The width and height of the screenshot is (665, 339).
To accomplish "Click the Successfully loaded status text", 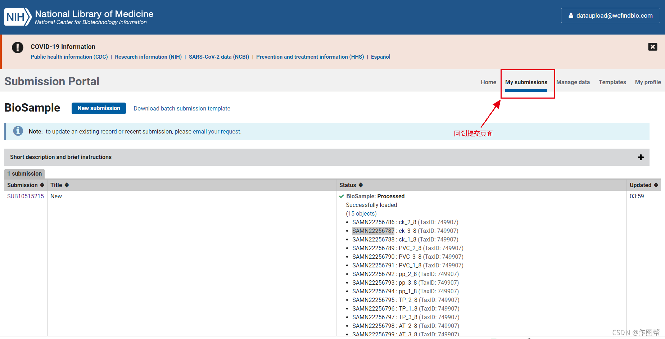I will [x=371, y=205].
